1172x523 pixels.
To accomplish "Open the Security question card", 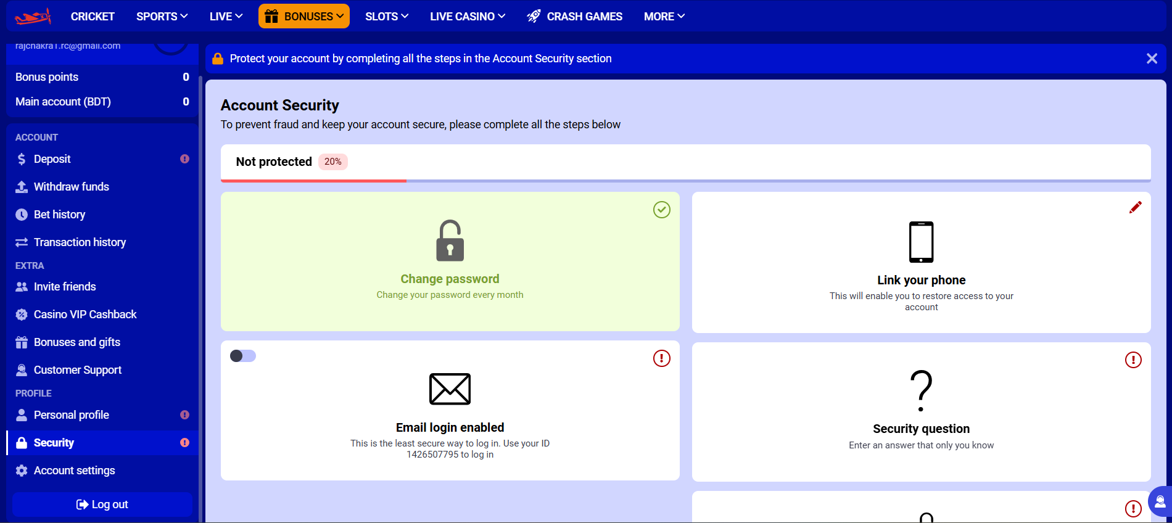I will pos(922,412).
